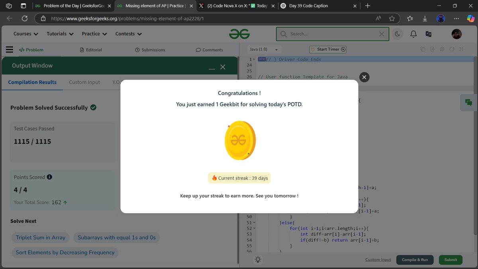478x269 pixels.
Task: Click the browser back arrow
Action: click(10, 18)
